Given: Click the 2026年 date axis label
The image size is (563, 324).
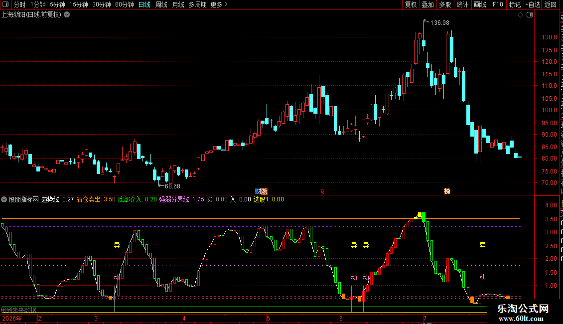Looking at the screenshot, I should pos(12,318).
